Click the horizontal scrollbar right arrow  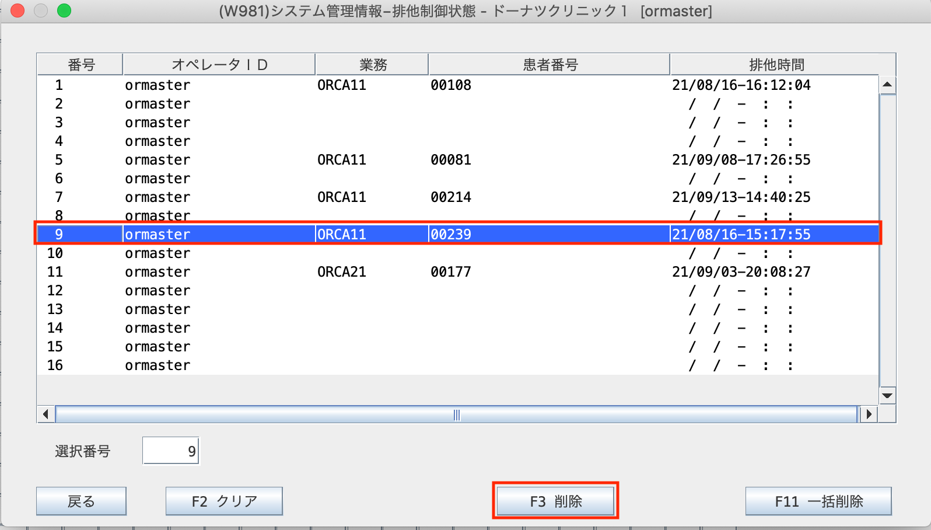(869, 414)
